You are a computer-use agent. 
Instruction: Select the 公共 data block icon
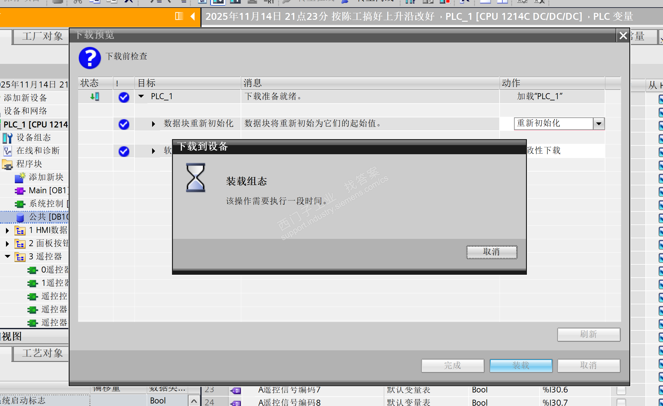[20, 217]
